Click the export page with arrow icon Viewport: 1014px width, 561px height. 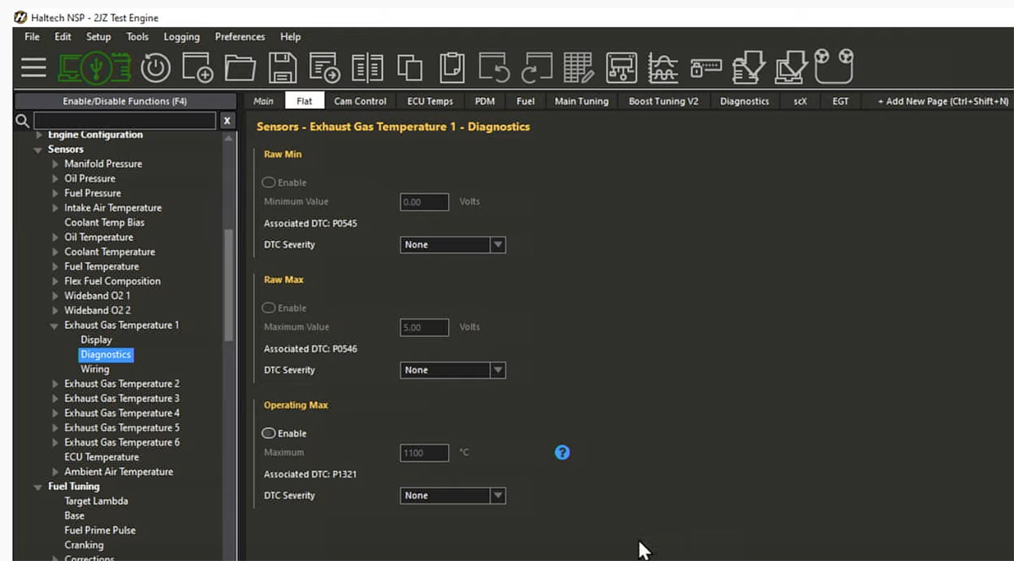coord(324,68)
